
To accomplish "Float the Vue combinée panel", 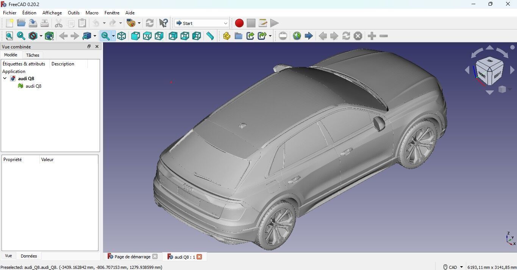I will click(89, 47).
